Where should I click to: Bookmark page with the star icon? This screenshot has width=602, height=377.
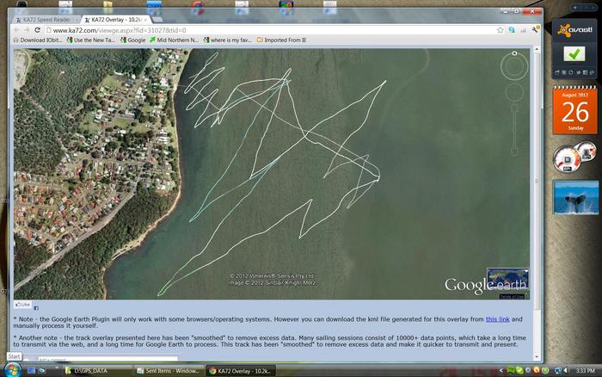point(501,29)
